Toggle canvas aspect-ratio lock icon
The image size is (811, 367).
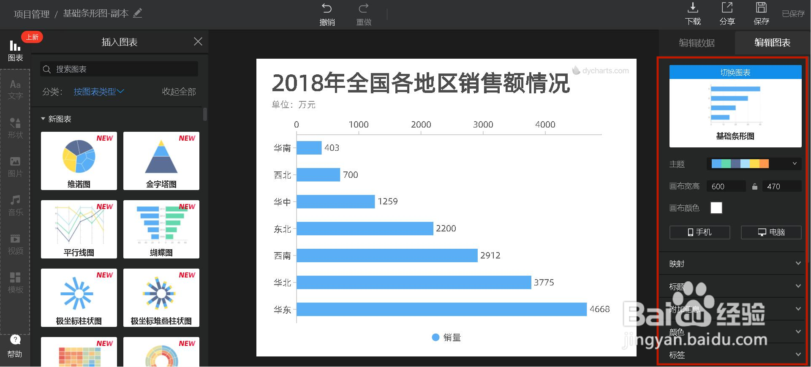(x=754, y=186)
